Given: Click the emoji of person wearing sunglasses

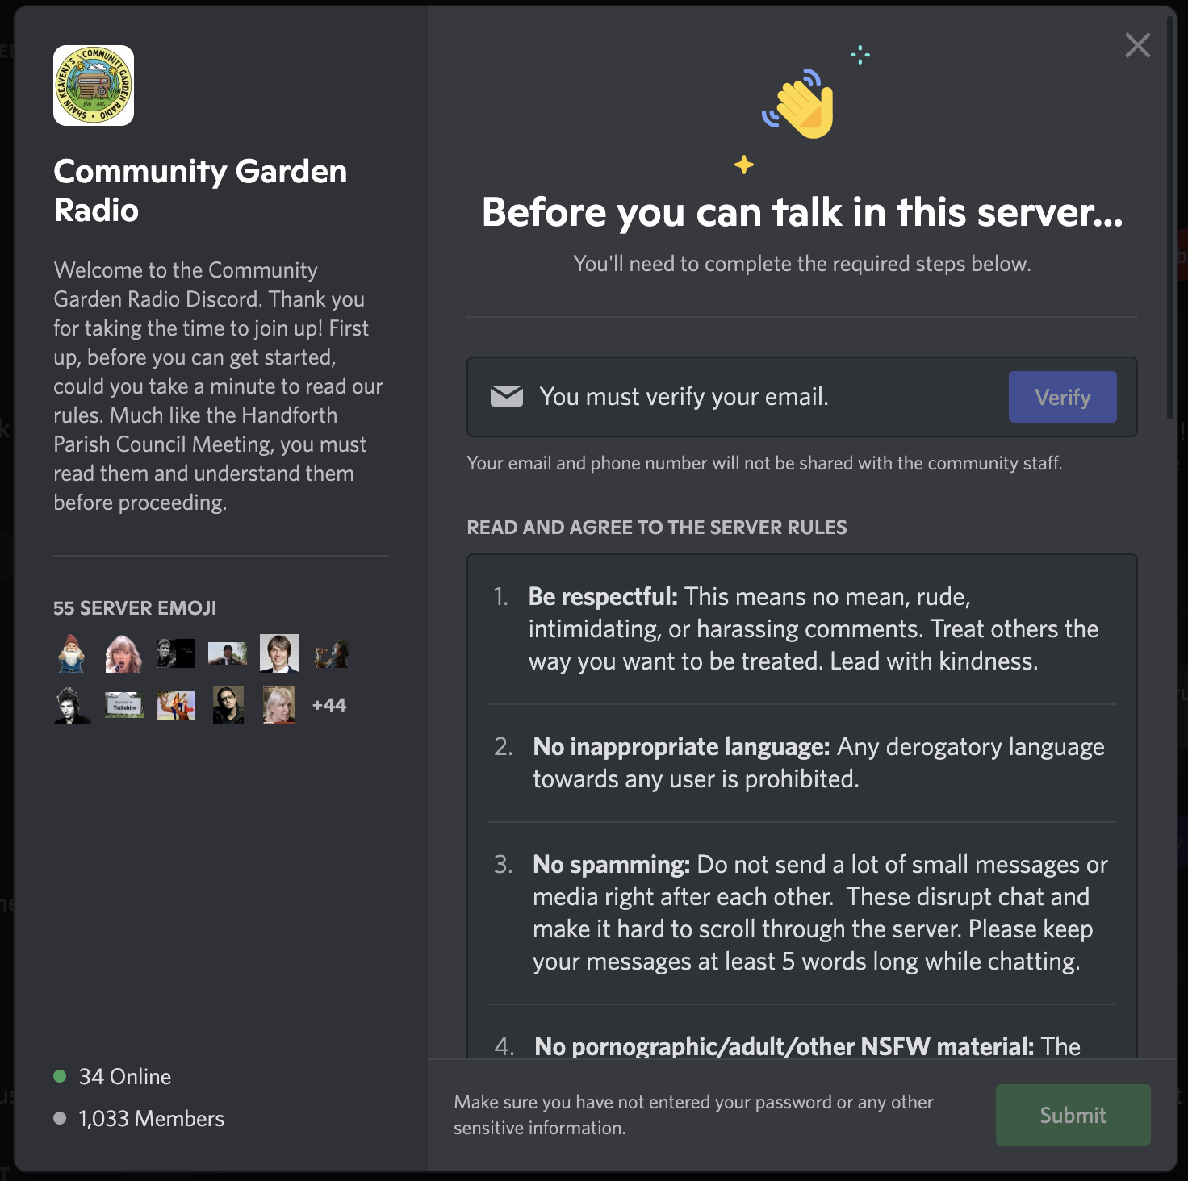Looking at the screenshot, I should click(x=228, y=705).
